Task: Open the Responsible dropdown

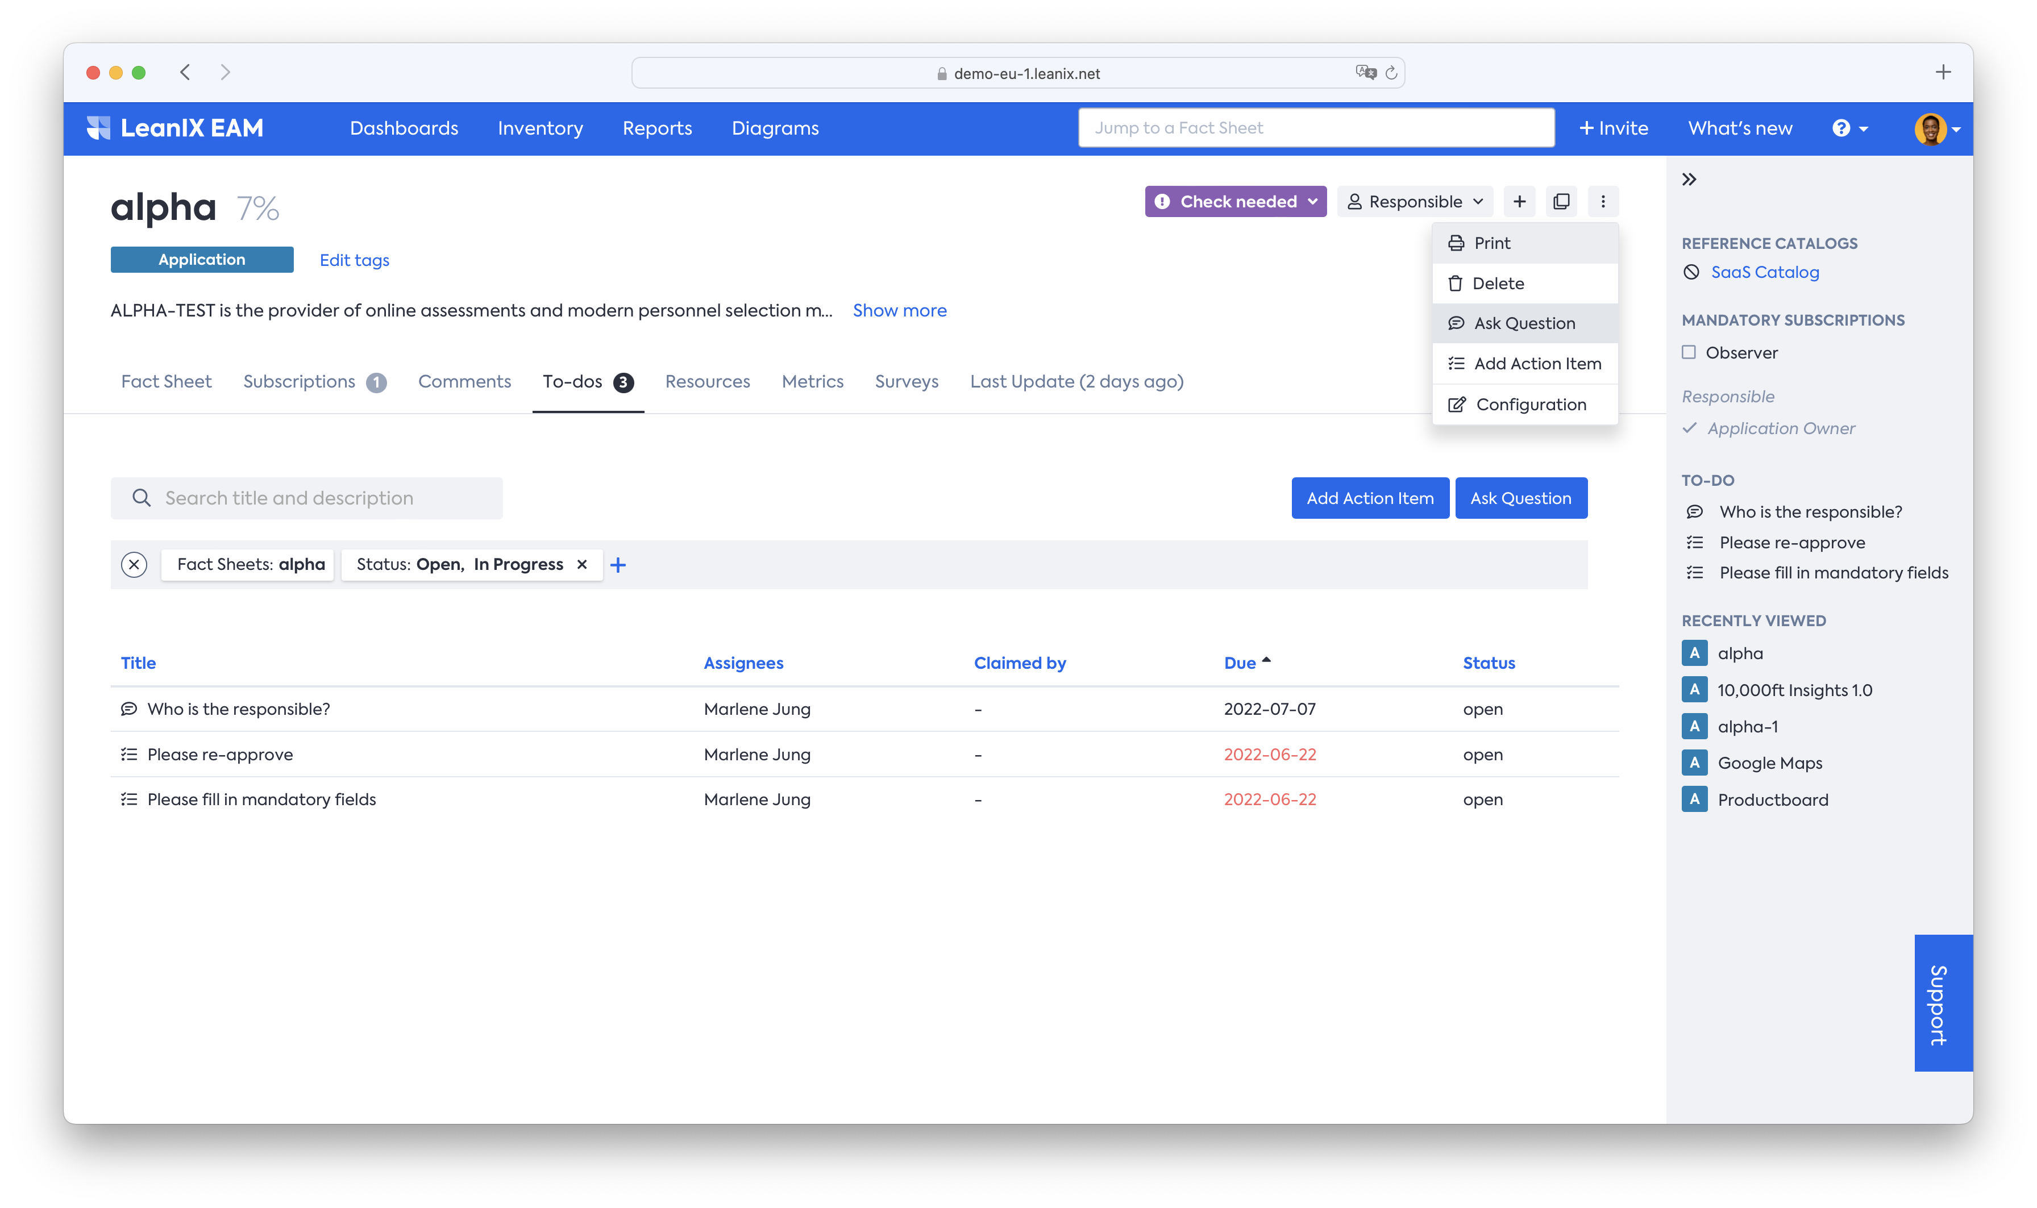Action: tap(1415, 201)
